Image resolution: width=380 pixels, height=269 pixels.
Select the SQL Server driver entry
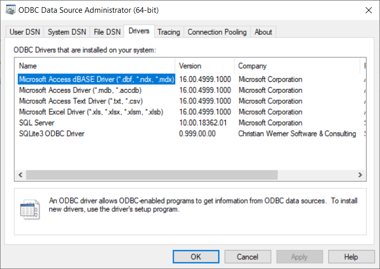(36, 123)
